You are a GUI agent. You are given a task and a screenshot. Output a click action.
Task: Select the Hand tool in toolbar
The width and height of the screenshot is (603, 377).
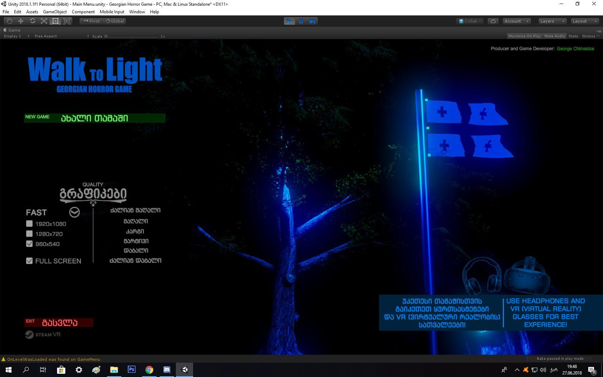9,21
